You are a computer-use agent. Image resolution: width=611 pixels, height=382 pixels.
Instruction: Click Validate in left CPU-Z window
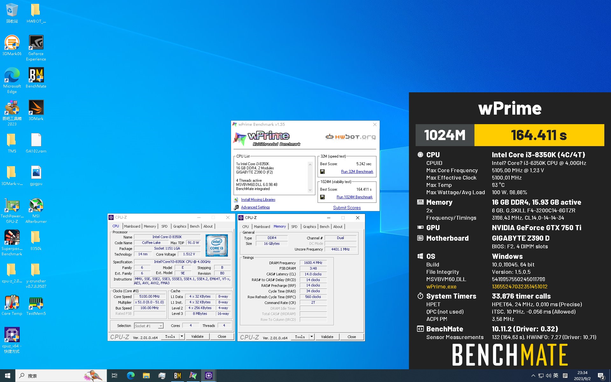click(197, 336)
